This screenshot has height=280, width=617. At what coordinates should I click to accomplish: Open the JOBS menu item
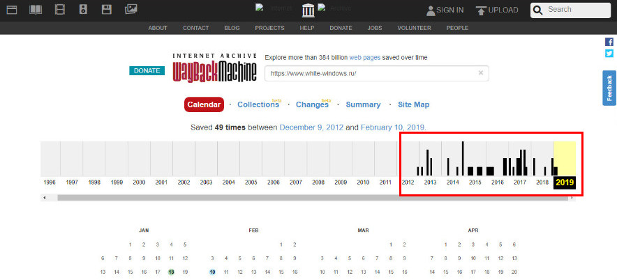(x=375, y=28)
